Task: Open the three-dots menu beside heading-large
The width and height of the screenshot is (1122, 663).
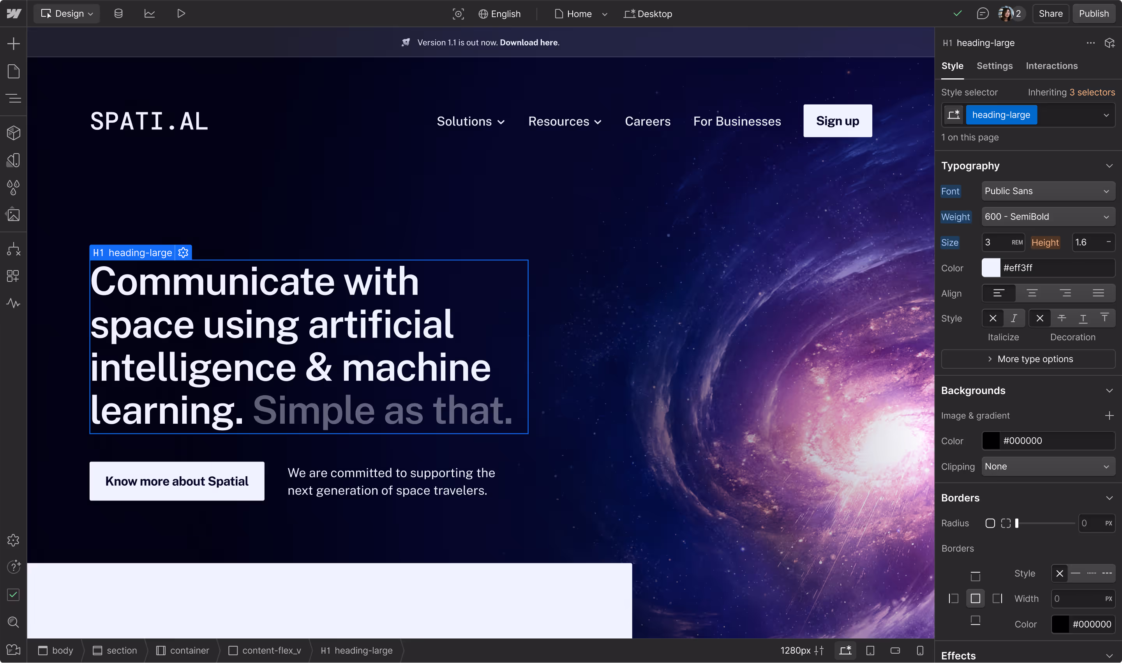Action: [x=1090, y=43]
